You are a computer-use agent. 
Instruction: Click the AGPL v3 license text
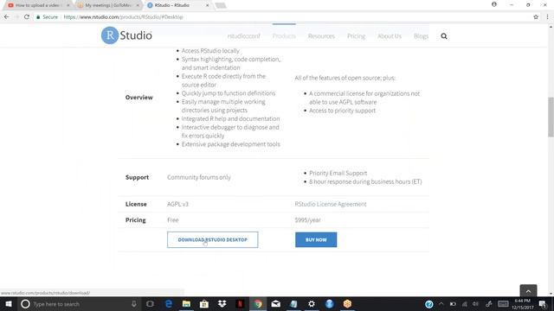pos(177,204)
